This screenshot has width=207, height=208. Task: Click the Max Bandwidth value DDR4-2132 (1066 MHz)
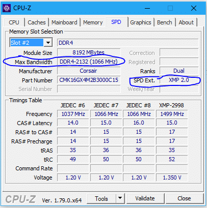pyautogui.click(x=89, y=62)
